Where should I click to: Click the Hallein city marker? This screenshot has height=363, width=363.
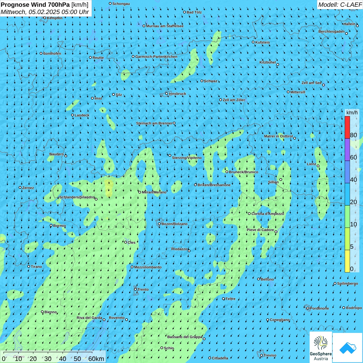tap(357, 26)
